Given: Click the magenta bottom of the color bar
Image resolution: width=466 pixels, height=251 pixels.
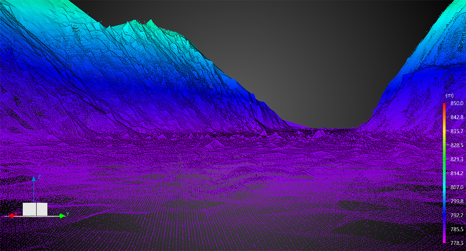Looking at the screenshot, I should [x=444, y=241].
